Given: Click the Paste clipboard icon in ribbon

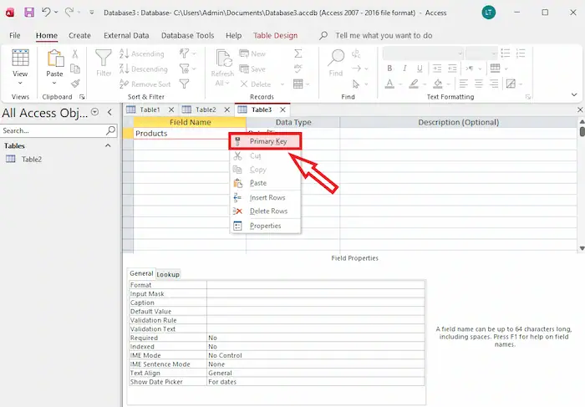Looking at the screenshot, I should (x=54, y=64).
